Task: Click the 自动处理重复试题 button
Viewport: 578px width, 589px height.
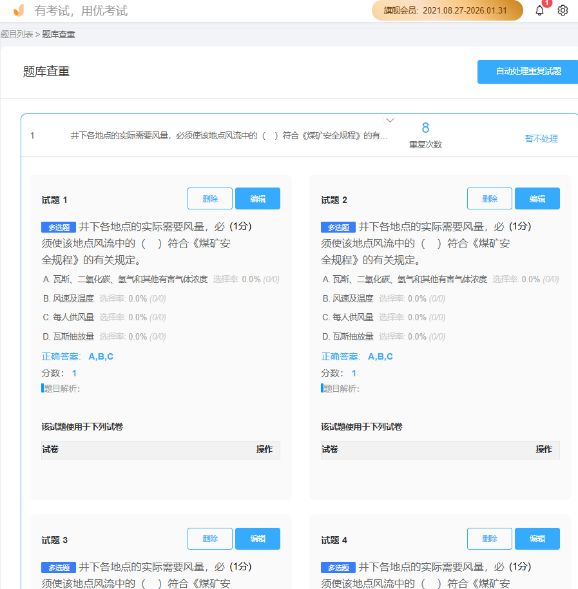Action: pos(528,72)
